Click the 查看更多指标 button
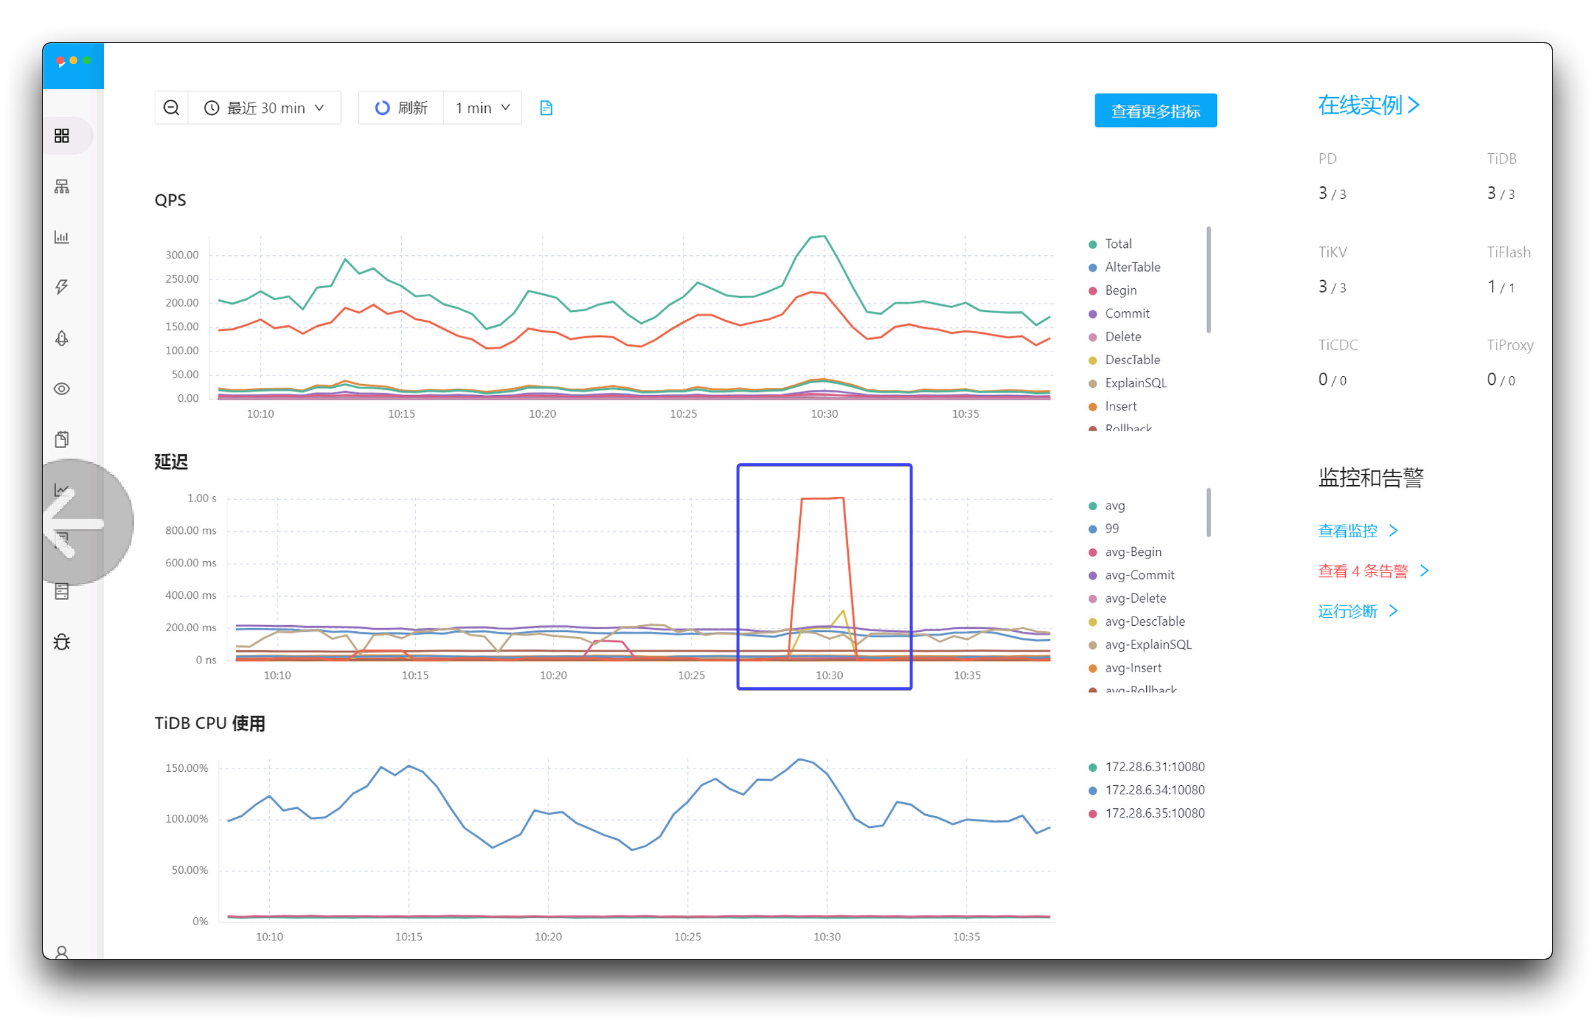1595x1023 pixels. click(x=1155, y=111)
